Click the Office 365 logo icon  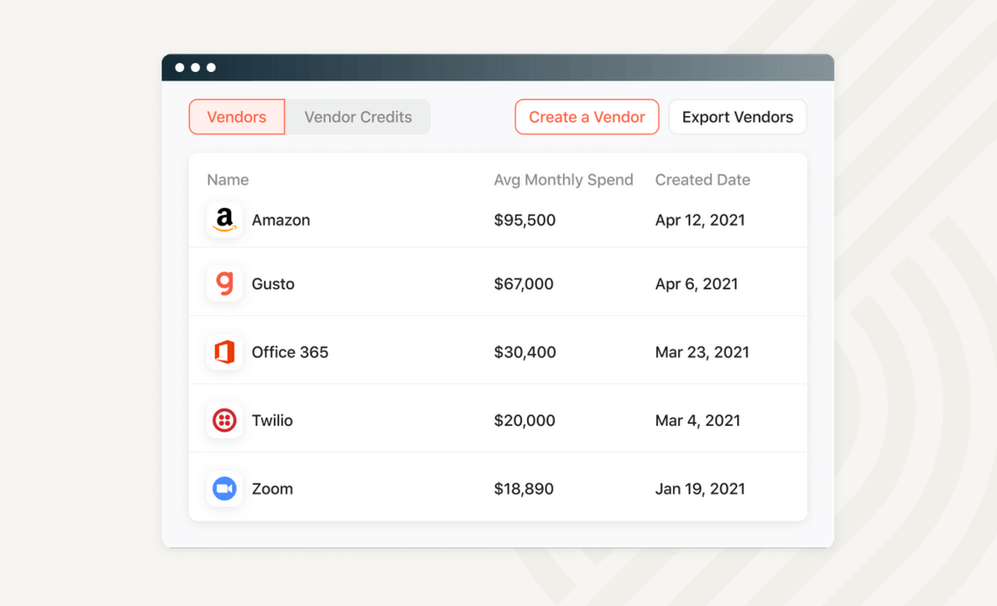pyautogui.click(x=224, y=352)
